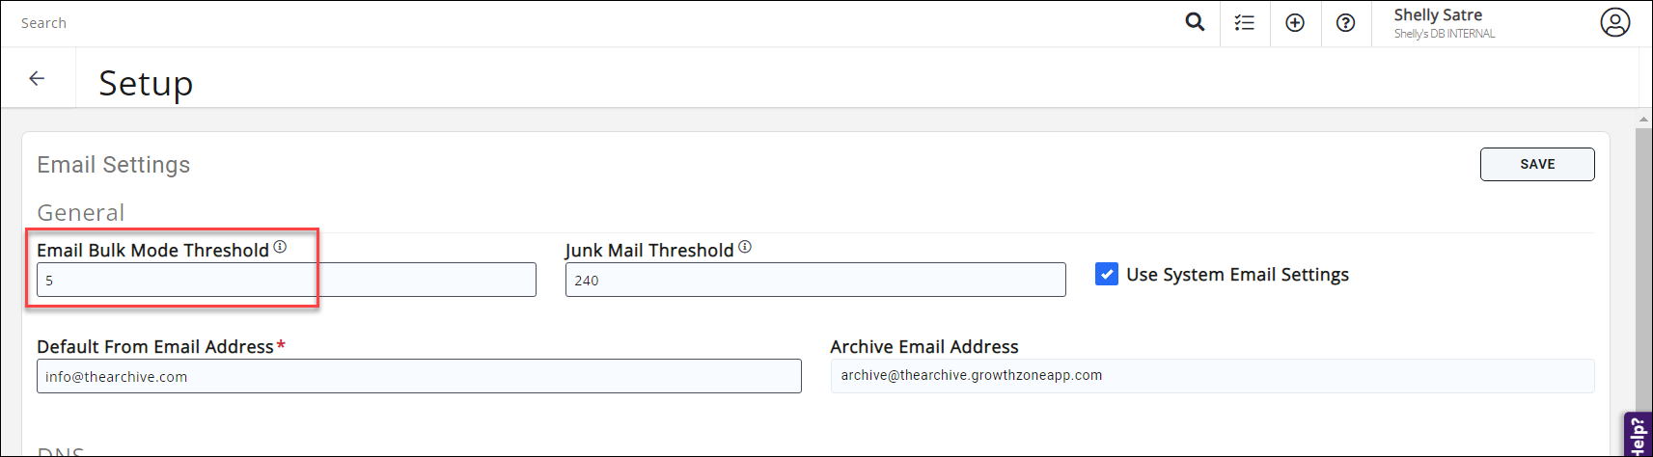Open the user profile avatar icon
Screen dimensions: 1653x457
click(1614, 22)
